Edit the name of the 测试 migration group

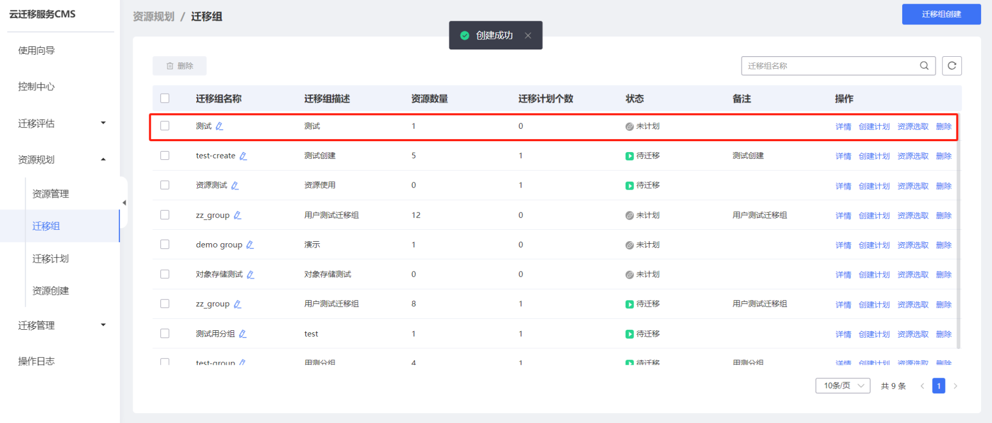tap(220, 126)
